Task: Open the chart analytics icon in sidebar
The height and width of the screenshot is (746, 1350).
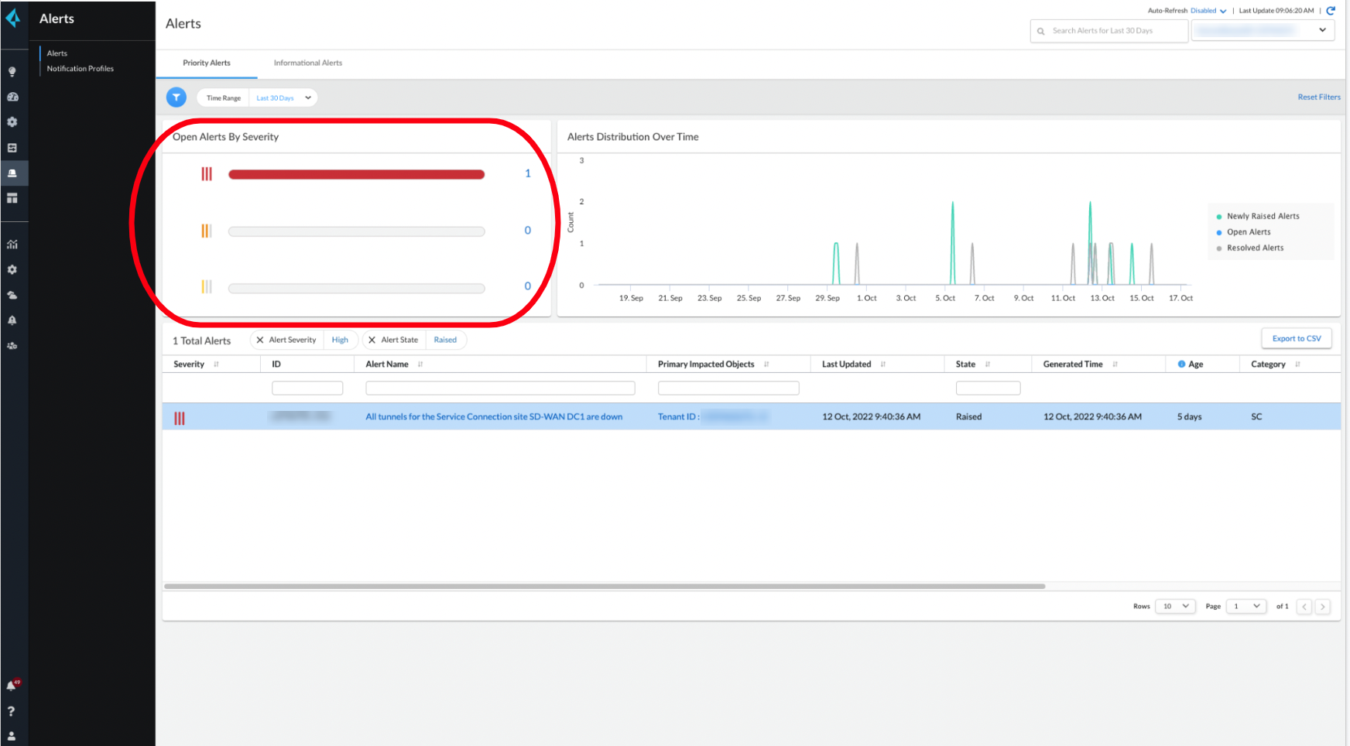Action: click(12, 245)
